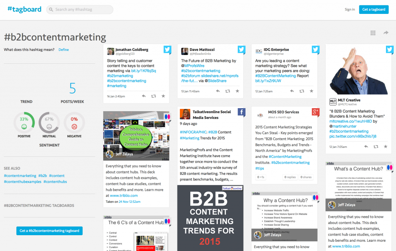Open the bit.ly/1xZr9UW link
Image resolution: width=396 pixels, height=251 pixels.
[268, 81]
